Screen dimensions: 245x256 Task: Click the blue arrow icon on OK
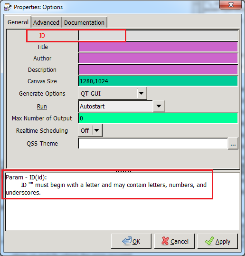(127, 241)
